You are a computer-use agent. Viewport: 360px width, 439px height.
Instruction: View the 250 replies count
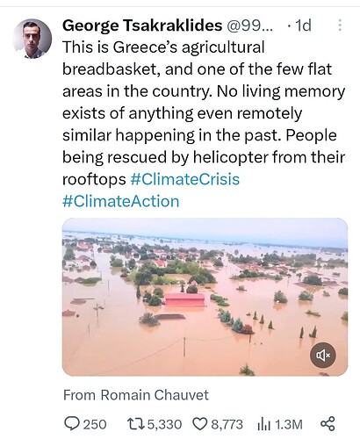pyautogui.click(x=95, y=424)
